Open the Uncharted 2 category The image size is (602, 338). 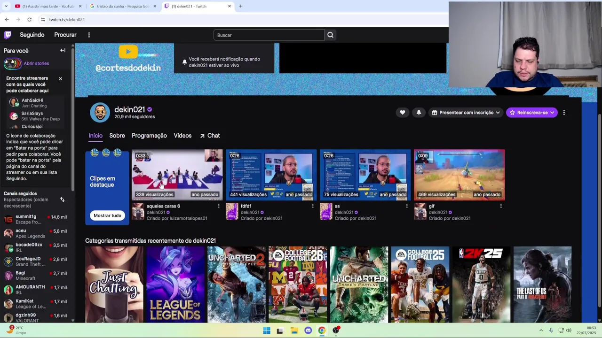coord(237,284)
